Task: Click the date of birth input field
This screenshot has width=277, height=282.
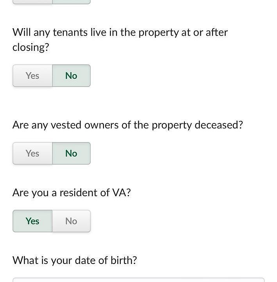Action: pos(138,280)
